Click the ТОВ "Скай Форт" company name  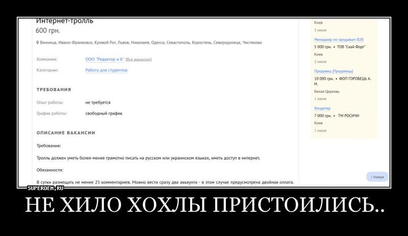click(351, 47)
